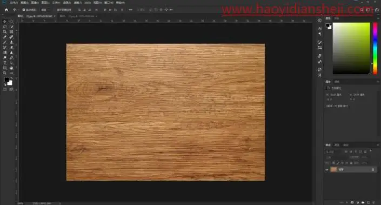
Task: Open the Image menu
Action: (x=35, y=3)
